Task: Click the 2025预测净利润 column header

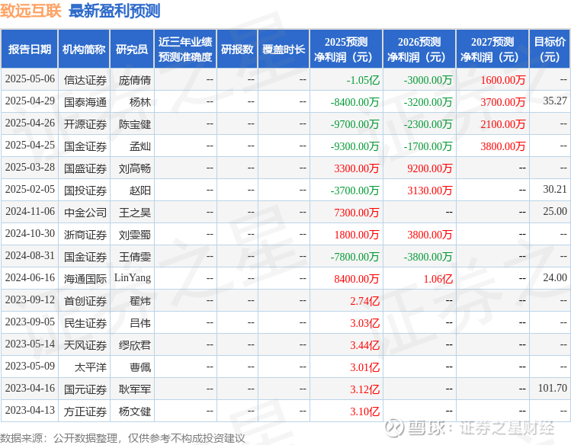Action: (346, 49)
